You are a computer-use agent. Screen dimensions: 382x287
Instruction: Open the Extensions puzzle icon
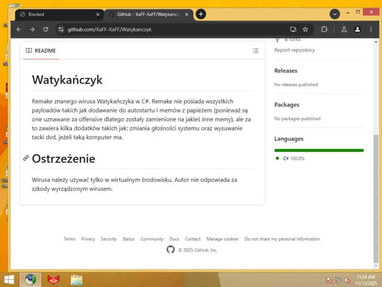click(x=324, y=30)
